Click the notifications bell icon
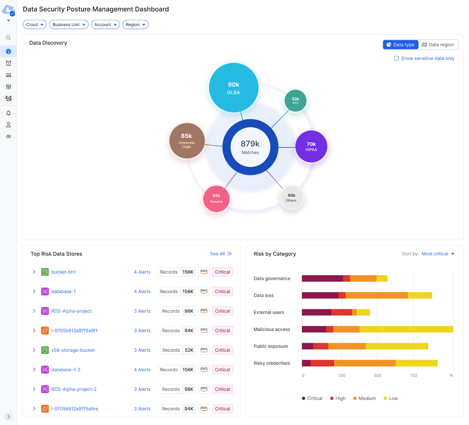This screenshot has width=469, height=425. [x=9, y=113]
